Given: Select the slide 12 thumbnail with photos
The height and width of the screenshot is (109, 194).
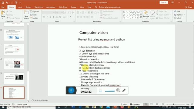Looking at the screenshot, I should 14,64.
